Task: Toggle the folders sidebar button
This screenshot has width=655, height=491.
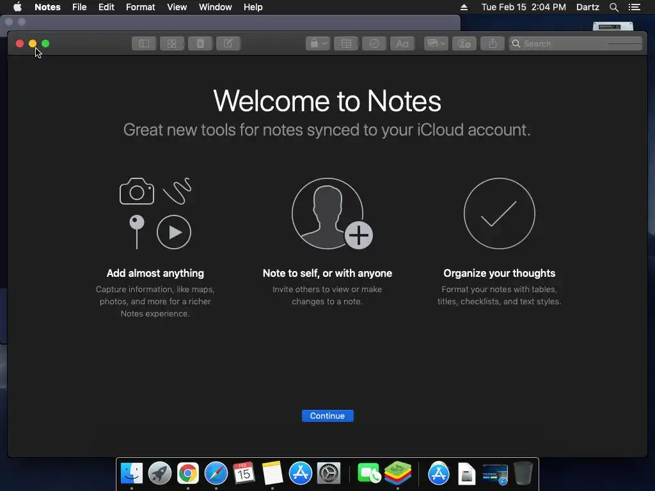Action: point(144,44)
